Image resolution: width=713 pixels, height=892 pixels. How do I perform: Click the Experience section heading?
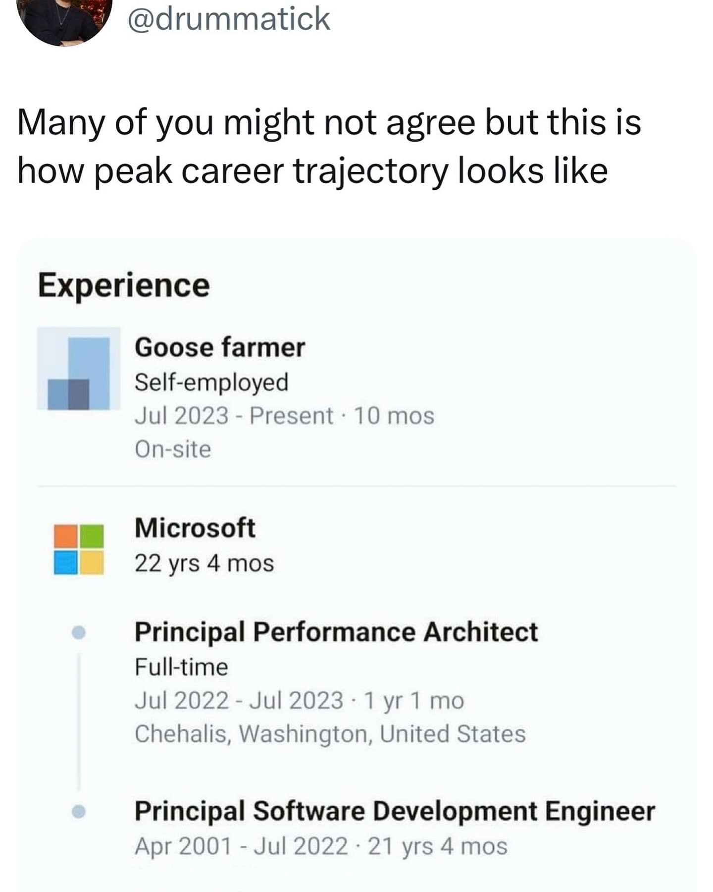[124, 286]
